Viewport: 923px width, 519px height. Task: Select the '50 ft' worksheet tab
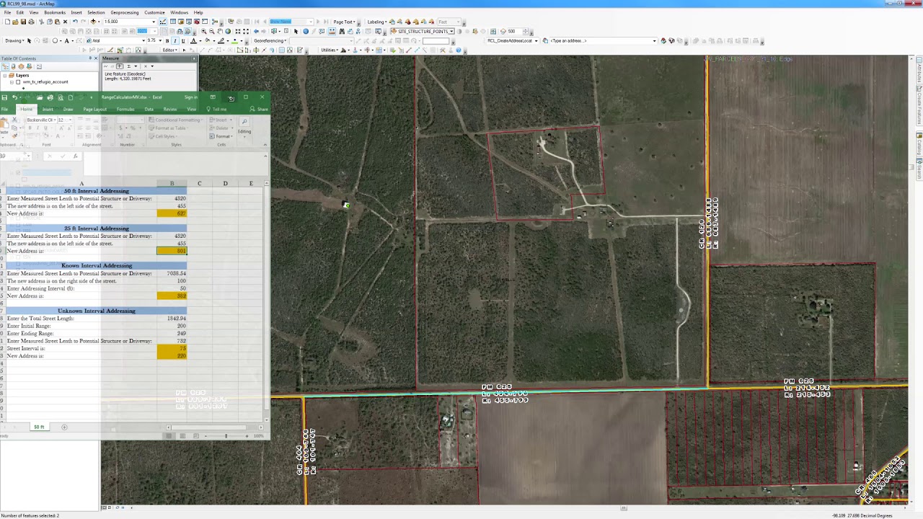coord(39,427)
